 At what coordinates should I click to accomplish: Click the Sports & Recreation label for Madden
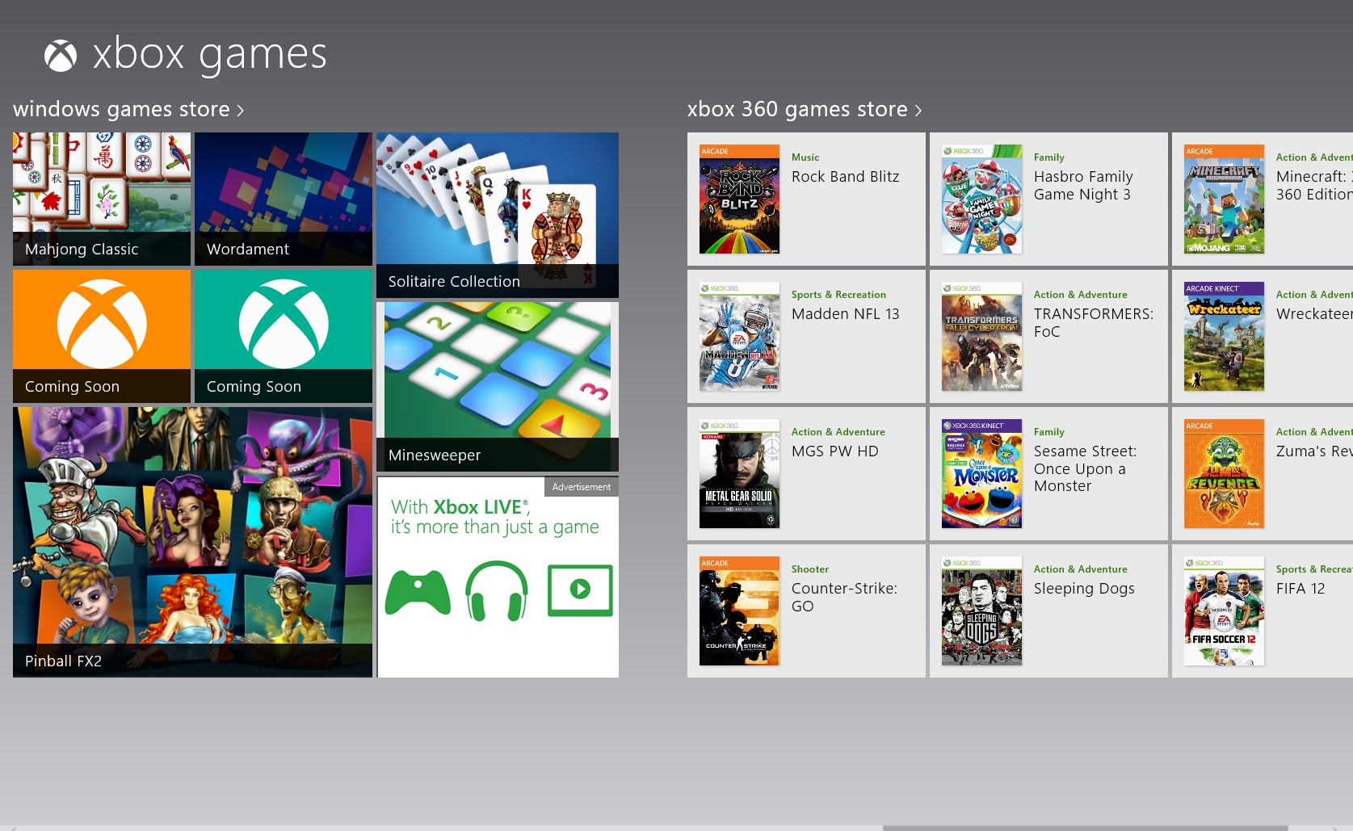(838, 295)
